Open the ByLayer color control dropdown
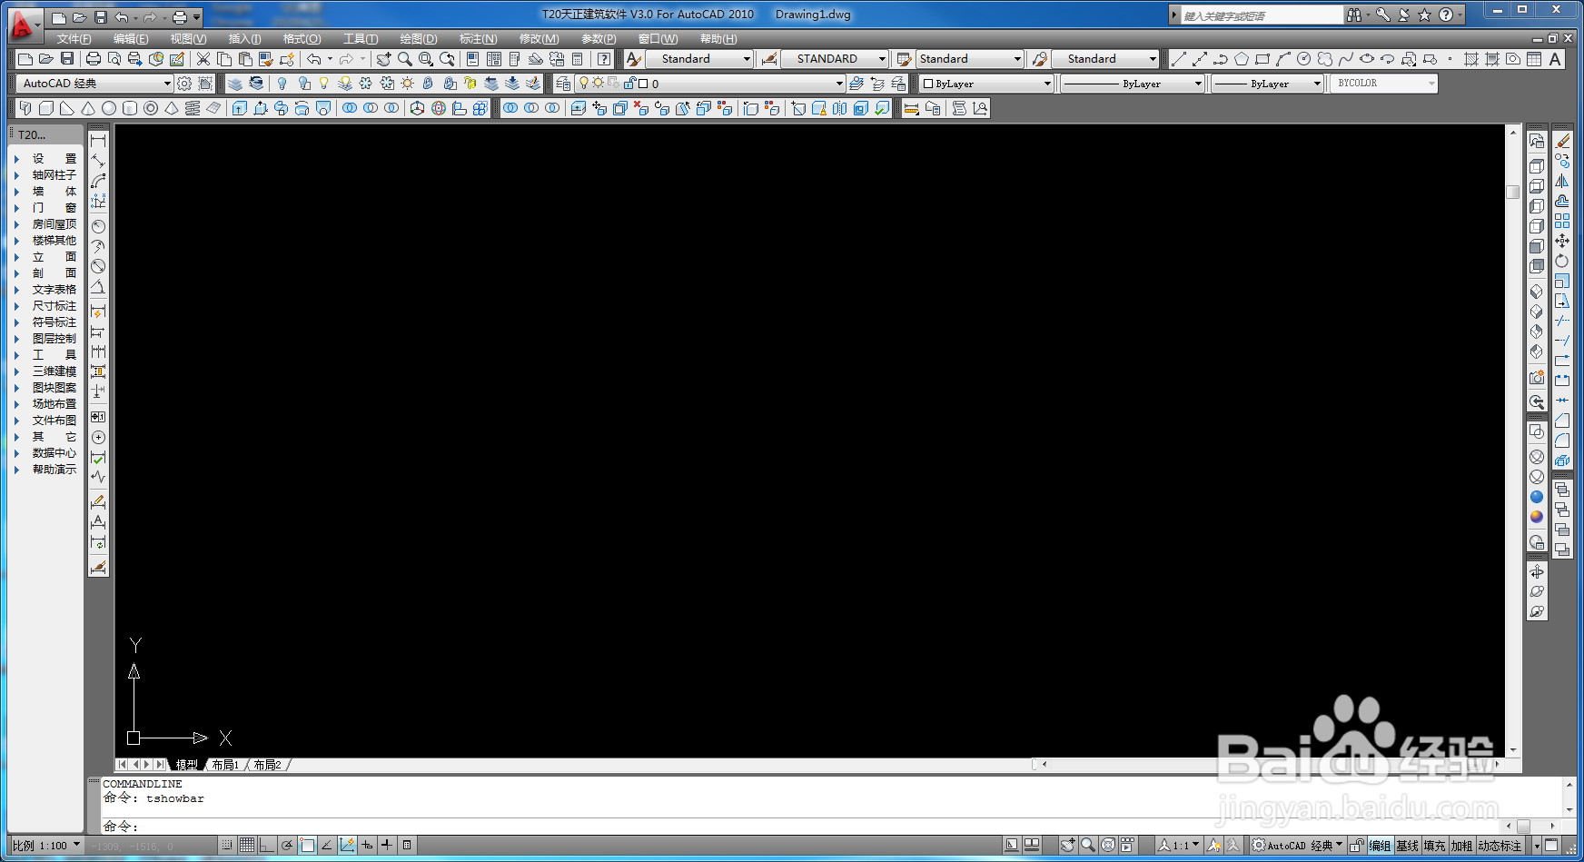 [985, 84]
